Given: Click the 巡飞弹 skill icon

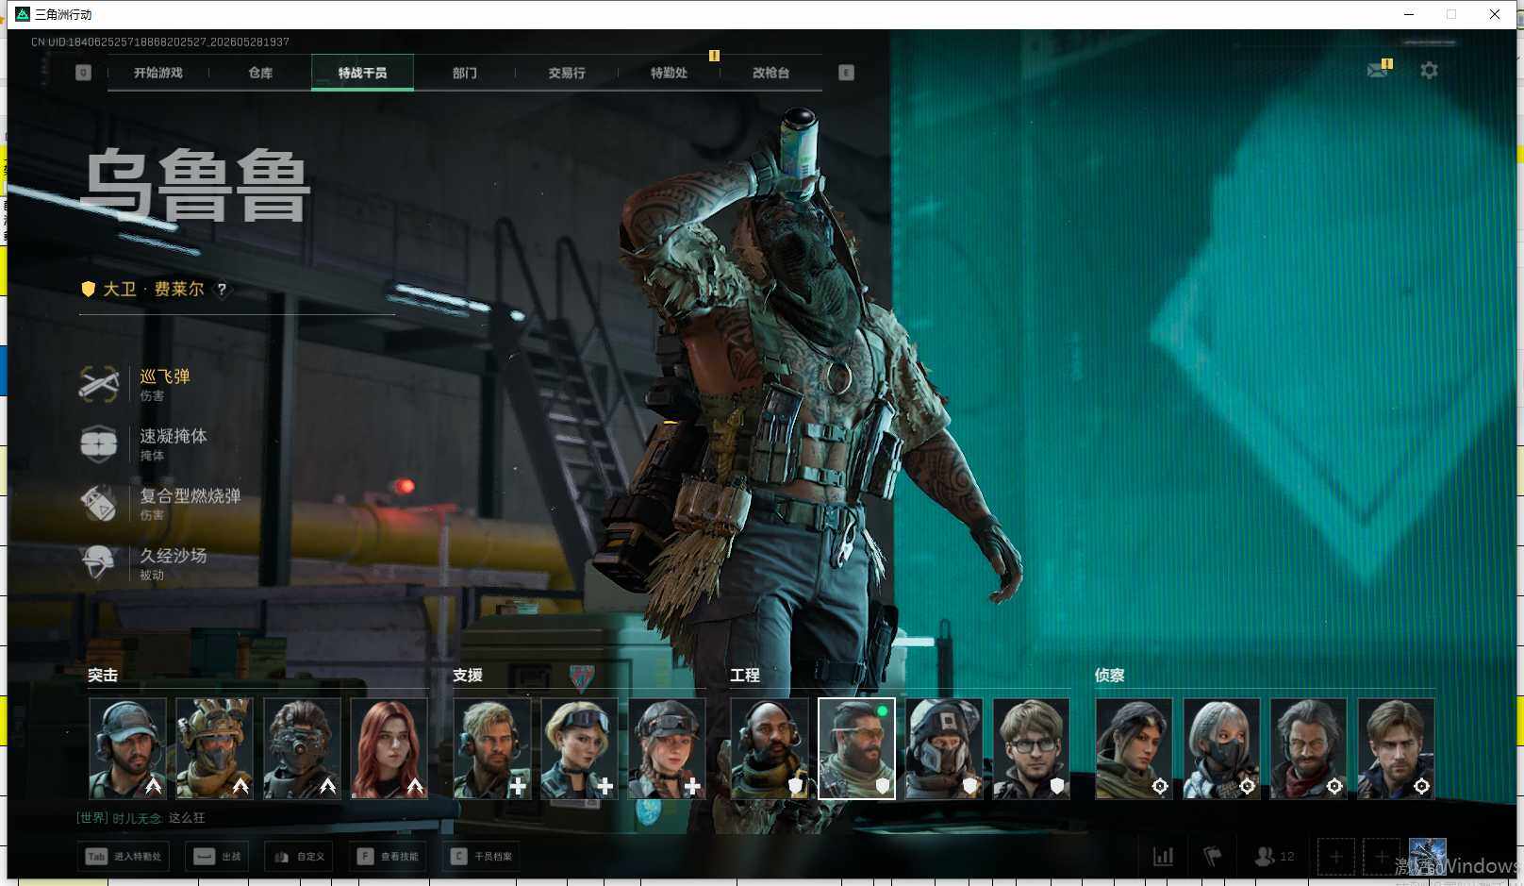Looking at the screenshot, I should pyautogui.click(x=99, y=384).
